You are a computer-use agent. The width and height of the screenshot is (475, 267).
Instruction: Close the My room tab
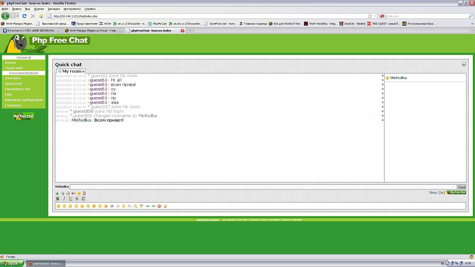[x=83, y=71]
